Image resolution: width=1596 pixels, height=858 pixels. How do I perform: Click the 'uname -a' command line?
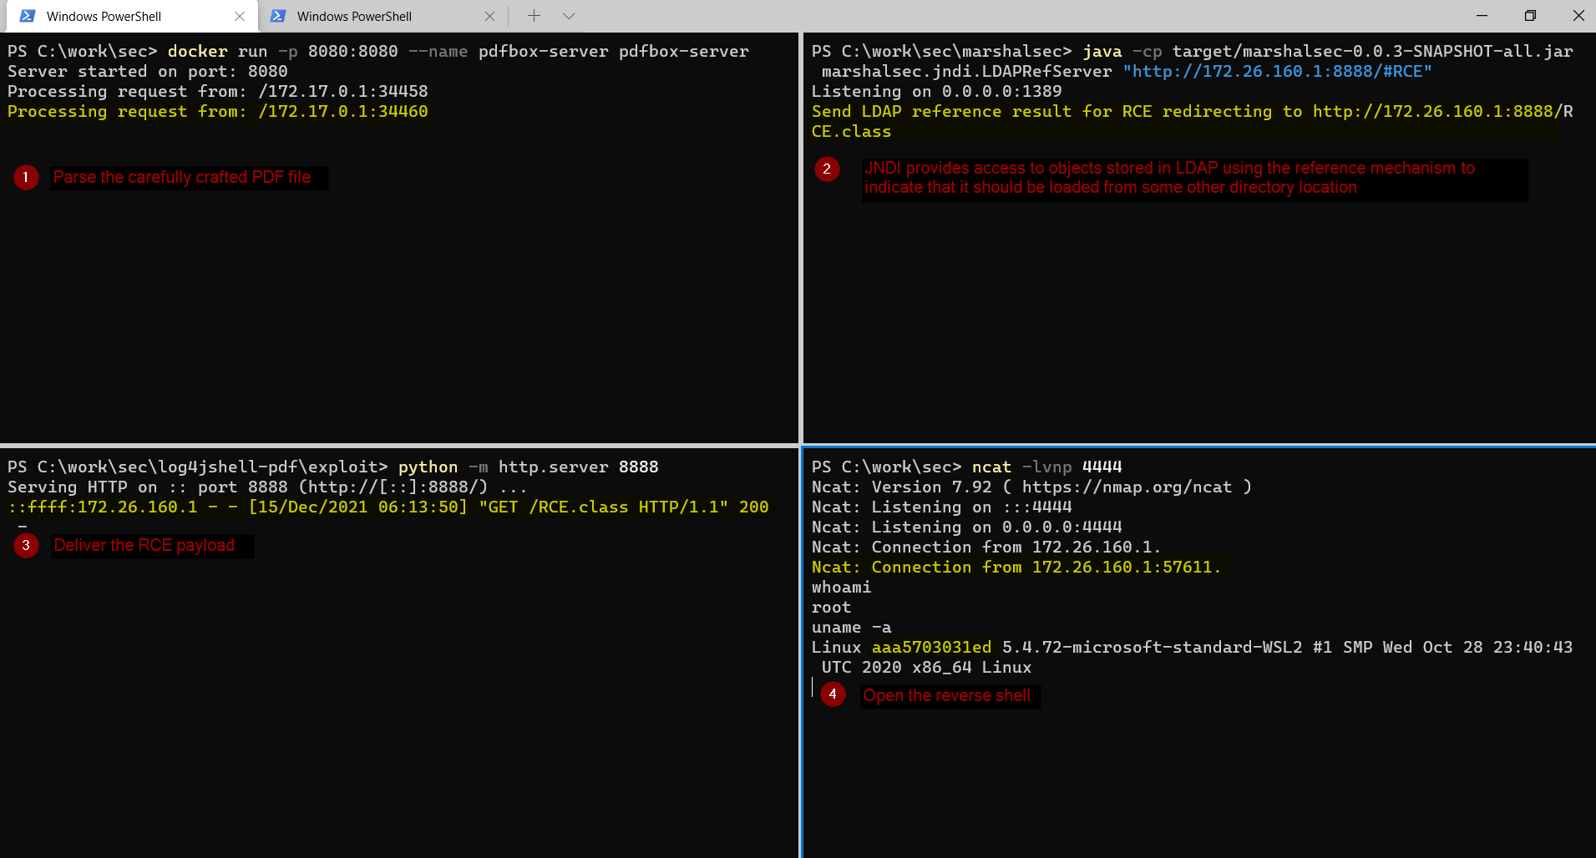pos(851,628)
